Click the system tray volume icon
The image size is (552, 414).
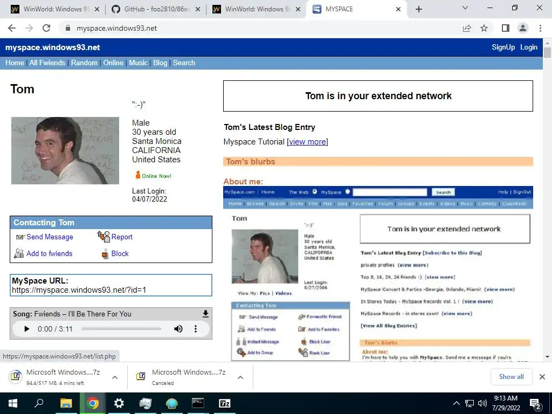[x=482, y=403]
